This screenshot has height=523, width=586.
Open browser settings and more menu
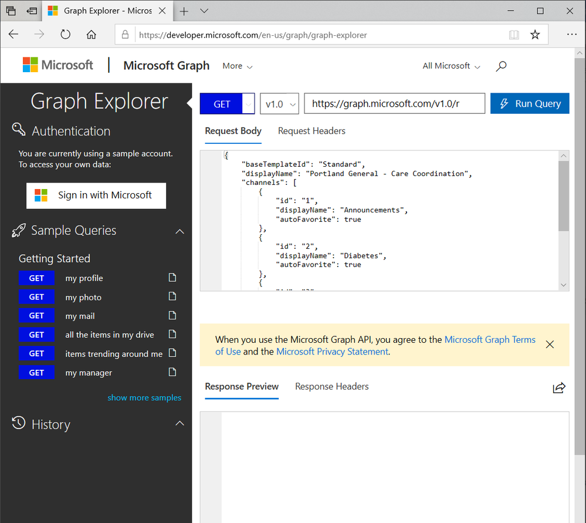point(571,35)
